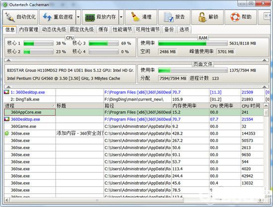
Task: Click the process list scroll-up arrow
Action: 266,105
